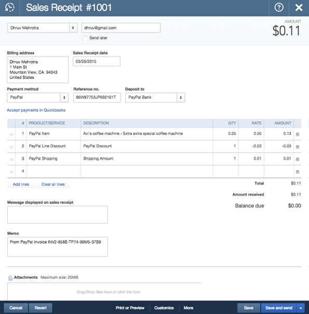The height and width of the screenshot is (314, 309).
Task: Open Print or Preview menu
Action: 130,308
